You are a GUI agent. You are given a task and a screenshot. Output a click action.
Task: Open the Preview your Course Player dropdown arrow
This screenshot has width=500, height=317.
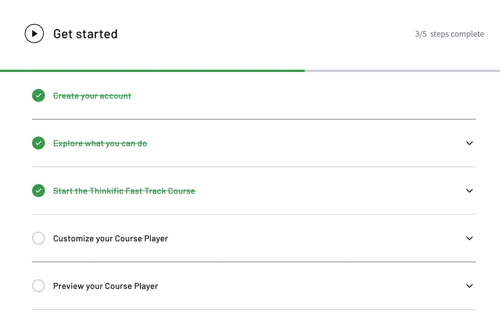[x=469, y=286]
